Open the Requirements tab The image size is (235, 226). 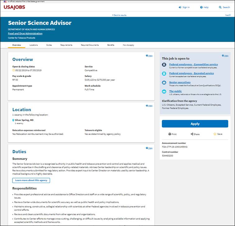click(66, 45)
